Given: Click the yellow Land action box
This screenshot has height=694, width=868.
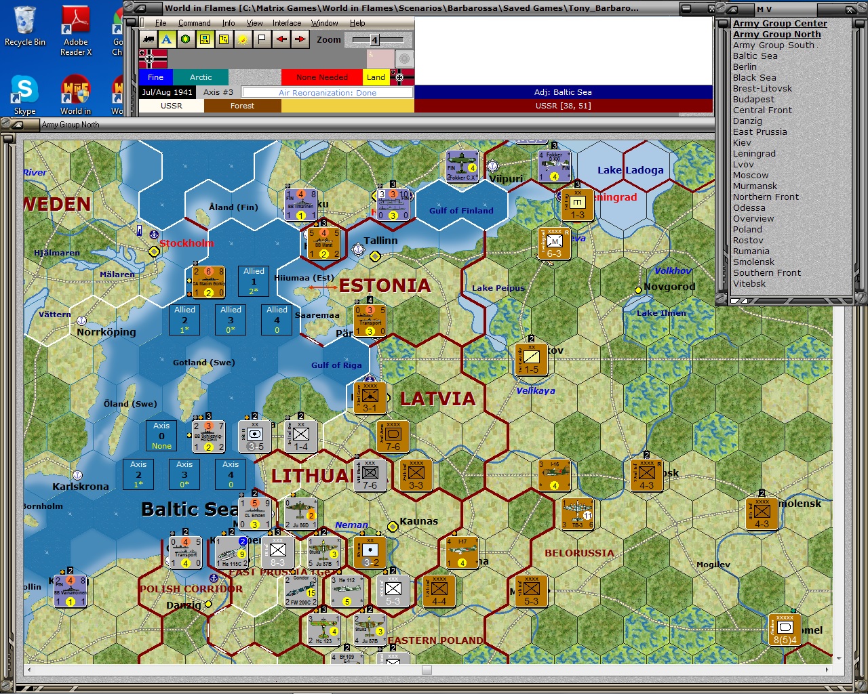Looking at the screenshot, I should point(376,77).
